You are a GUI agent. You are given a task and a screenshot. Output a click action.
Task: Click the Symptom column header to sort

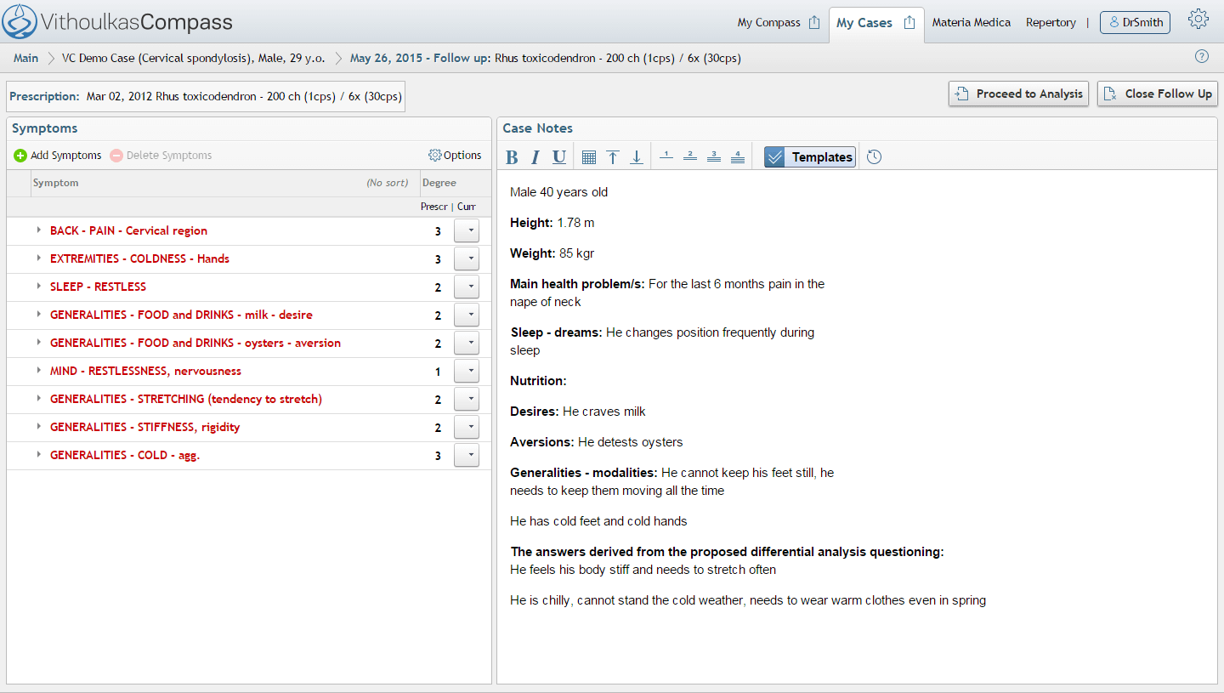coord(56,183)
